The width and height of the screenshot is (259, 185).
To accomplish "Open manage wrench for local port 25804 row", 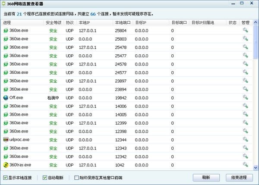I will tap(245, 31).
